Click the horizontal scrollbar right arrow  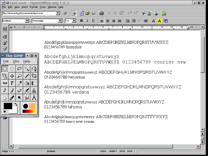point(198,146)
